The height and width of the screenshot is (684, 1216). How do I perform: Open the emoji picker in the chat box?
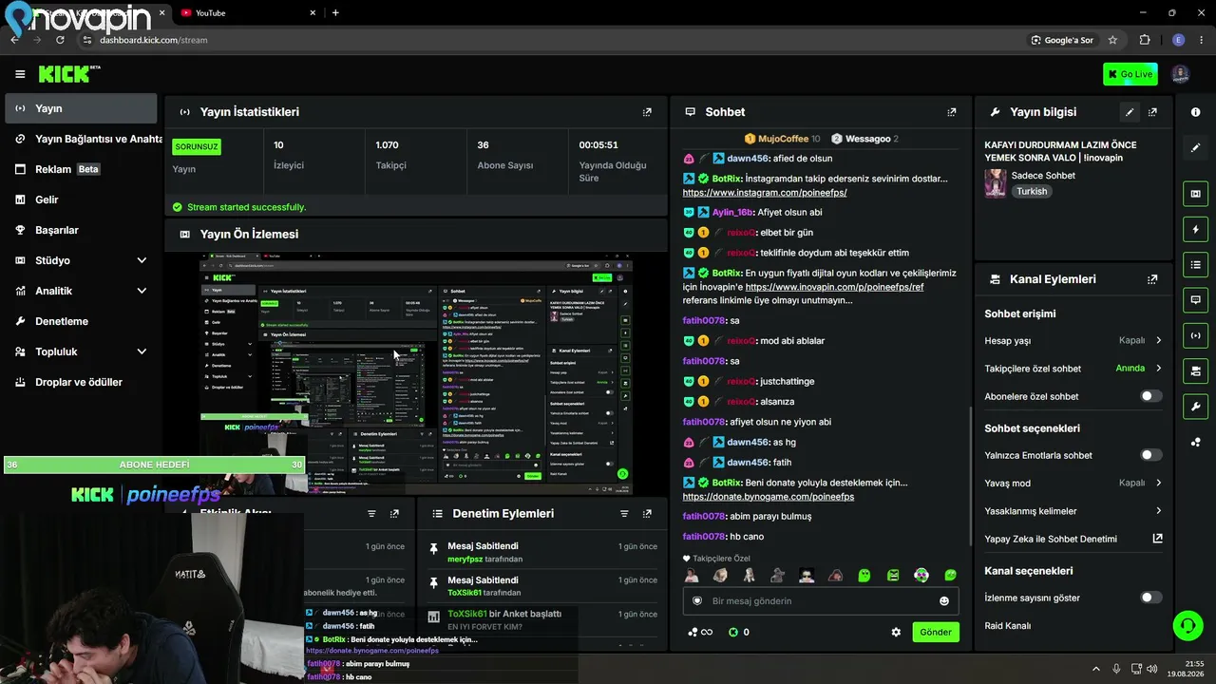click(944, 600)
